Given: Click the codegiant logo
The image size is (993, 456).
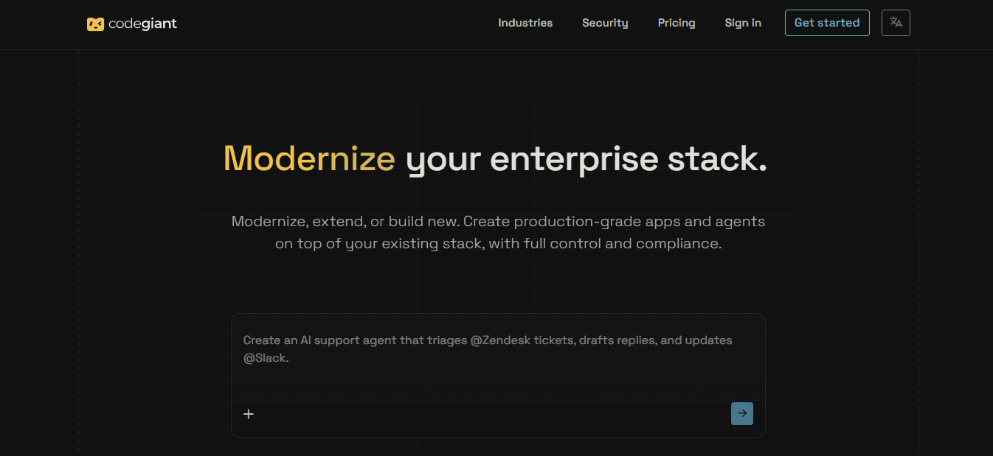Looking at the screenshot, I should click(x=132, y=24).
